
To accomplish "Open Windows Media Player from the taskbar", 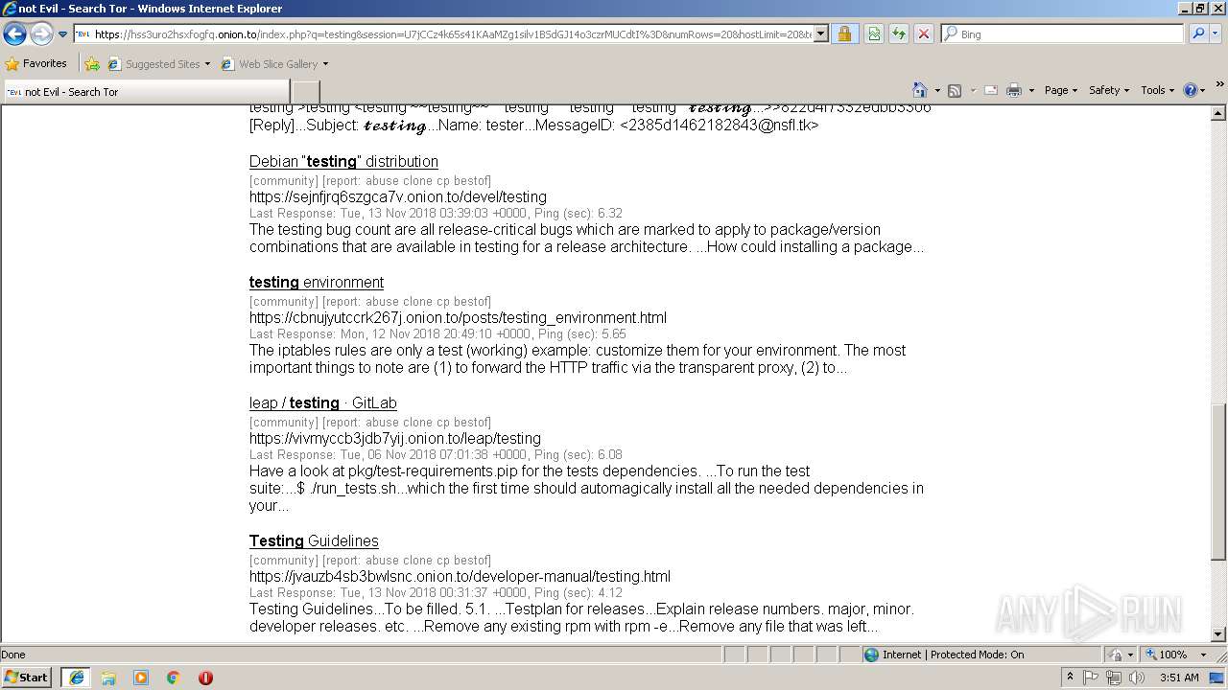I will point(141,678).
